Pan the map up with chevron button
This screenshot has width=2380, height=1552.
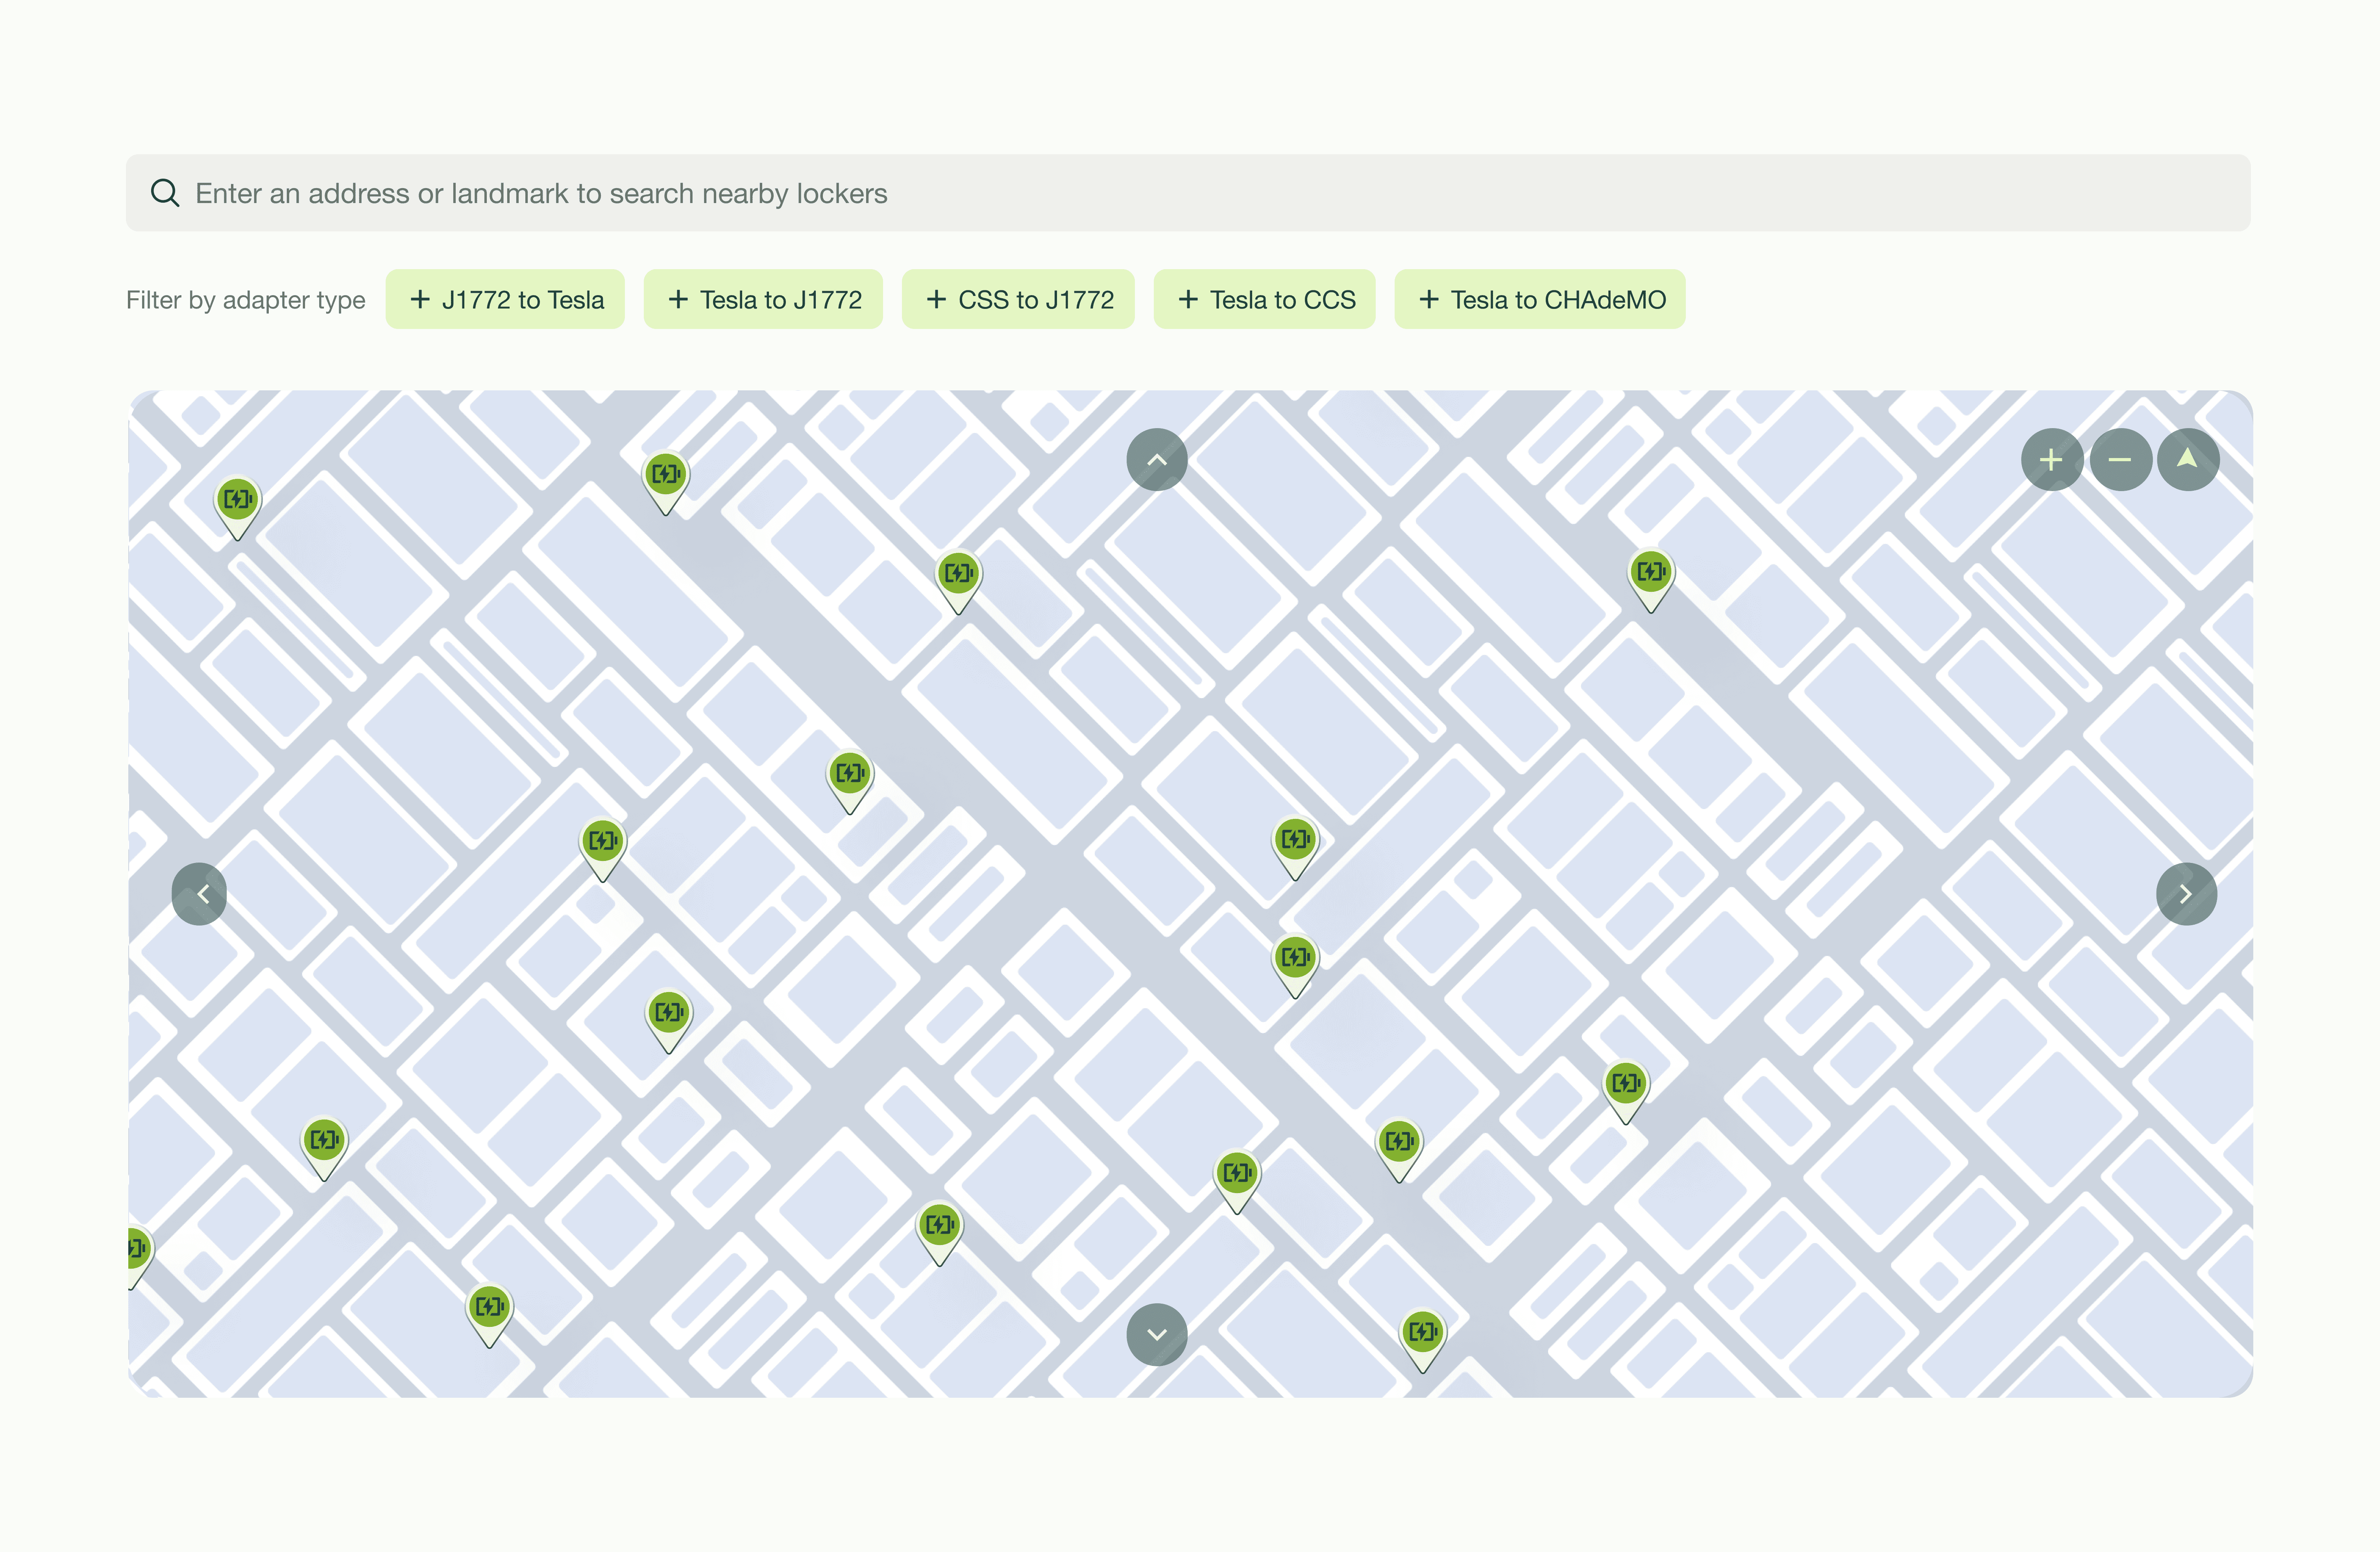[1157, 460]
